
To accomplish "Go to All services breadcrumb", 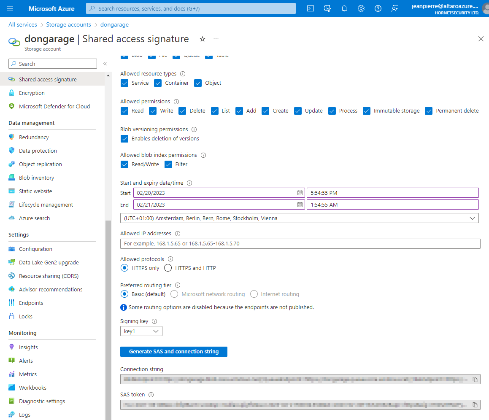I will [22, 24].
